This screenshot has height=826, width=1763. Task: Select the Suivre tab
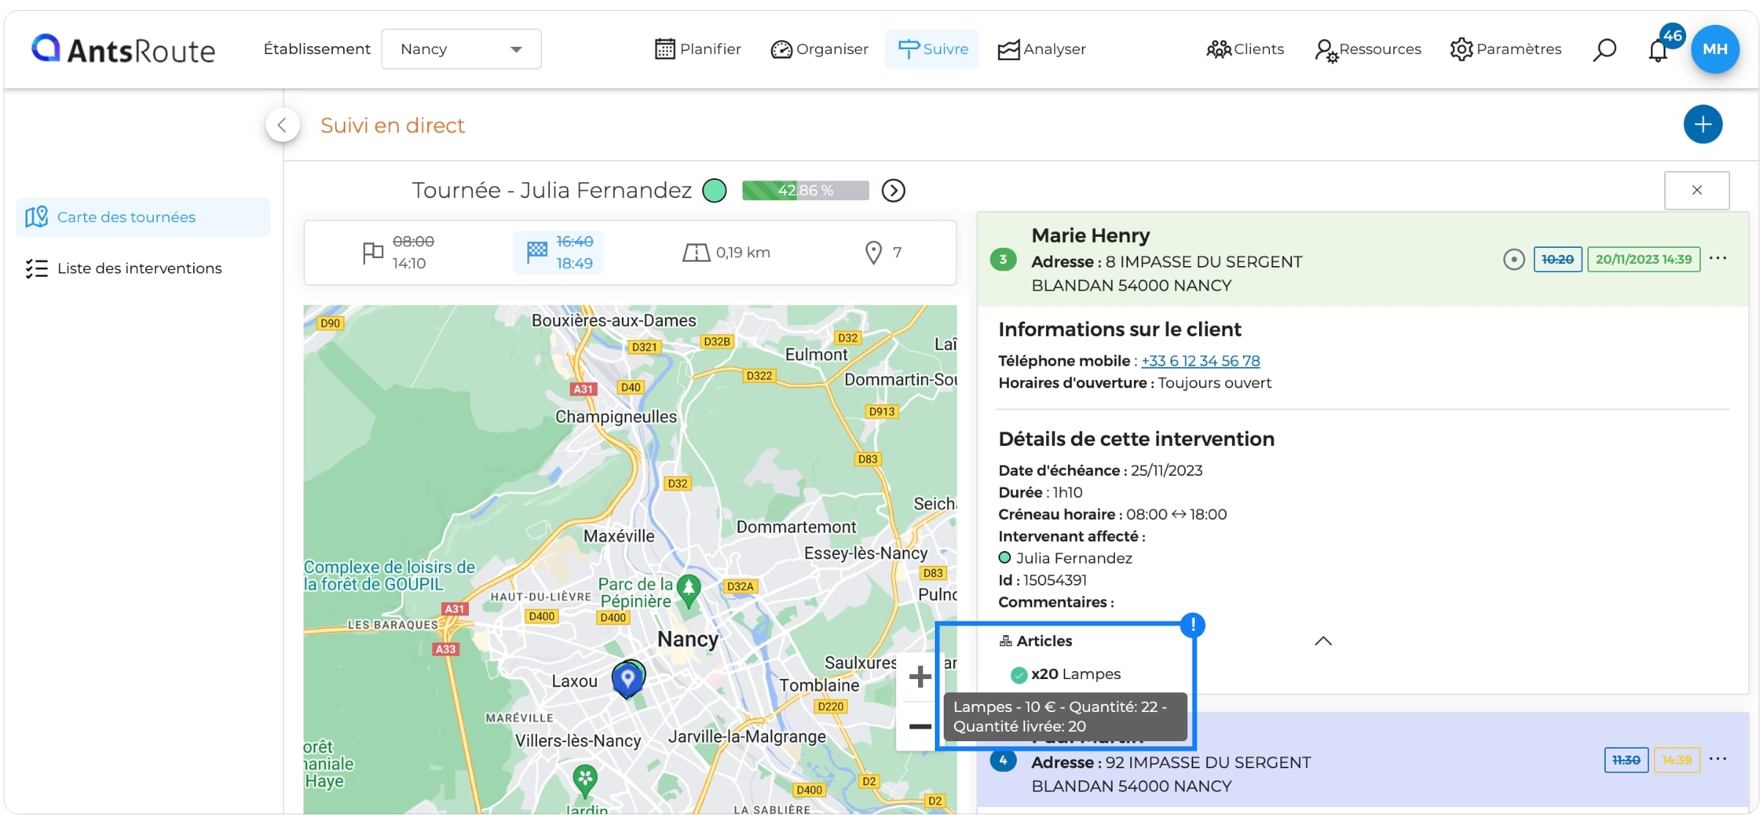tap(932, 49)
